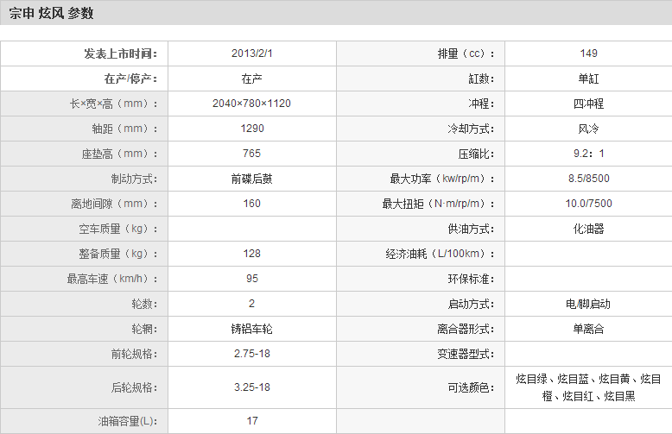672x434 pixels.
Task: Select the 经济油耗（L/100km） label
Action: tap(441, 255)
